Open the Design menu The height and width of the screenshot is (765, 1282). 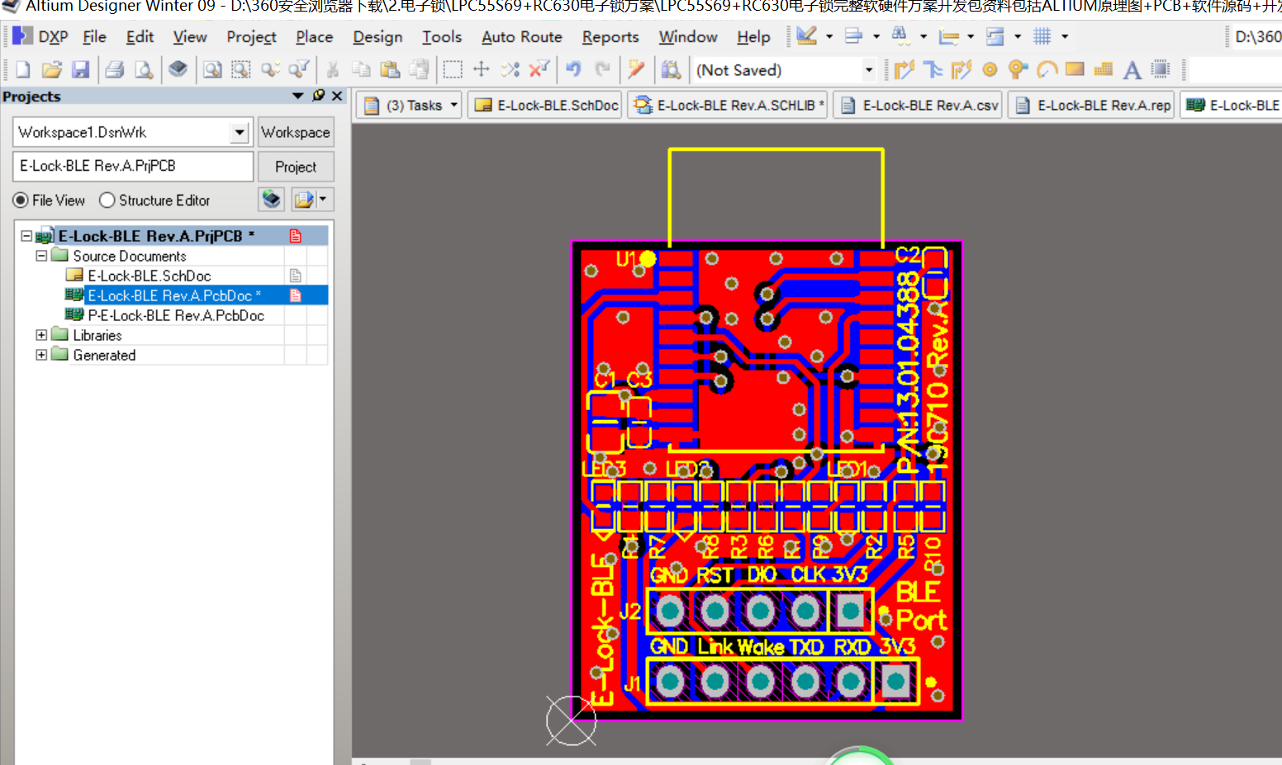point(377,37)
